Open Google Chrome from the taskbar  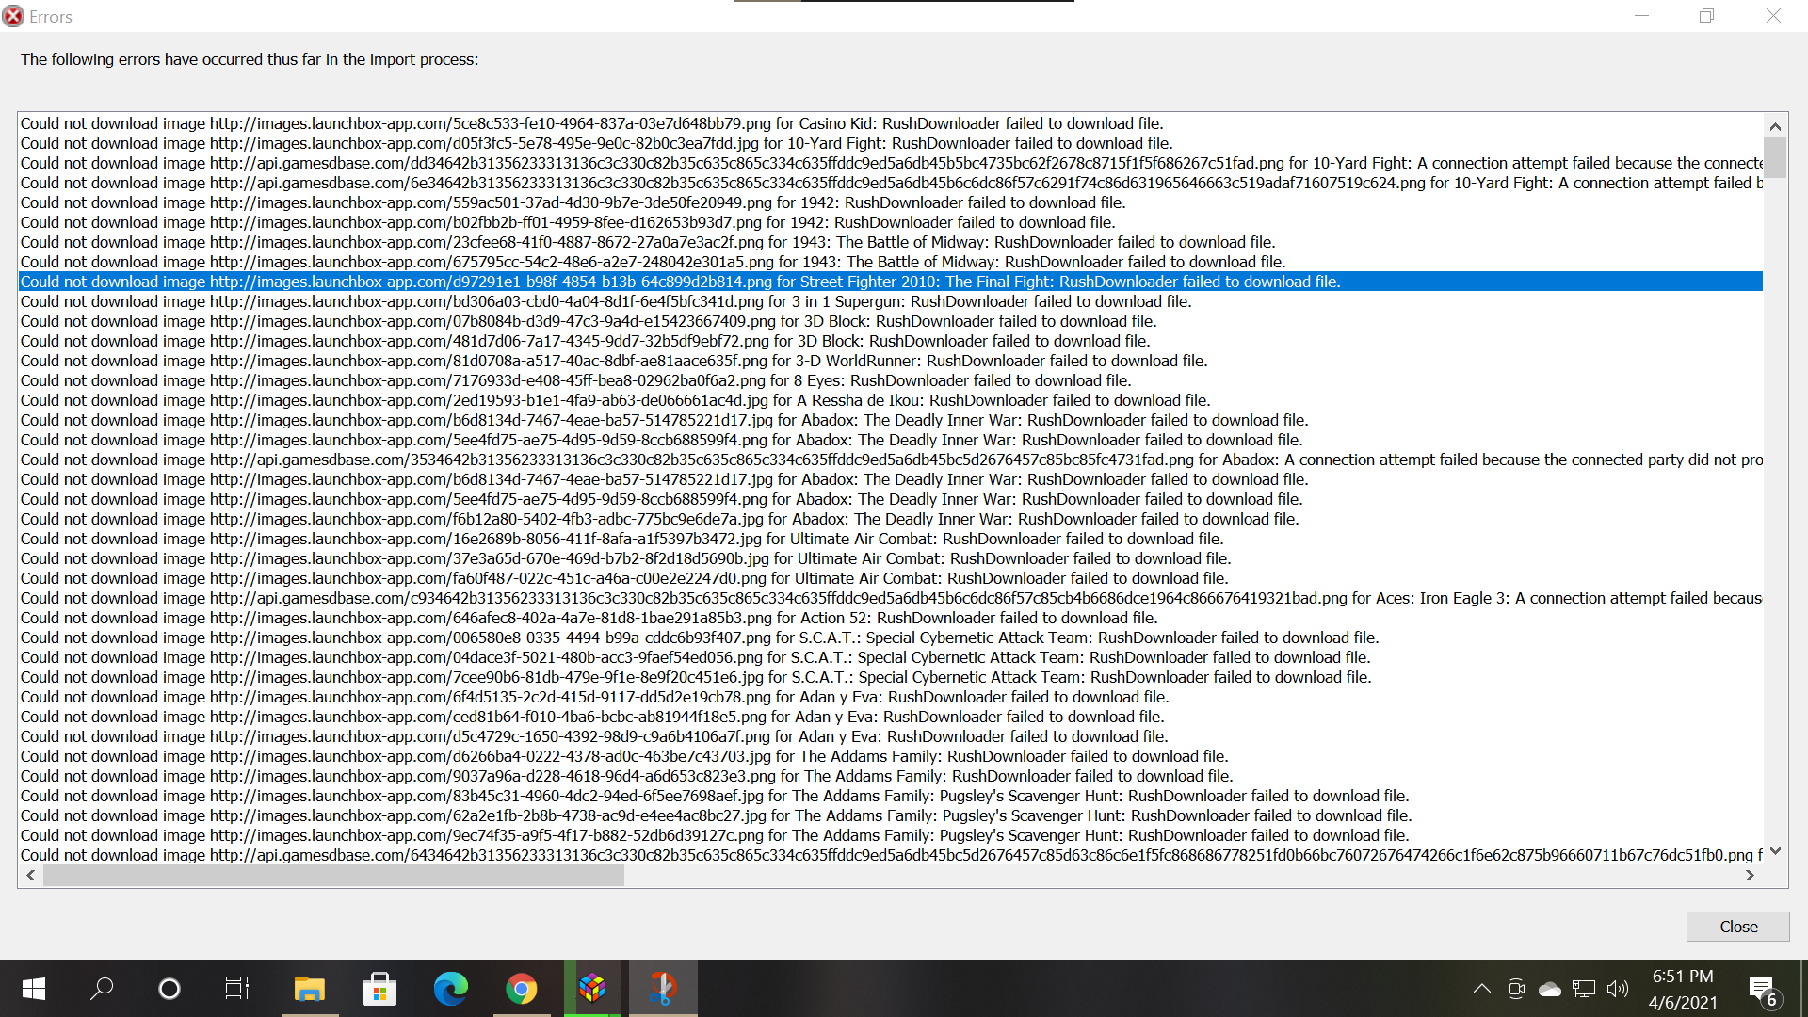tap(521, 989)
